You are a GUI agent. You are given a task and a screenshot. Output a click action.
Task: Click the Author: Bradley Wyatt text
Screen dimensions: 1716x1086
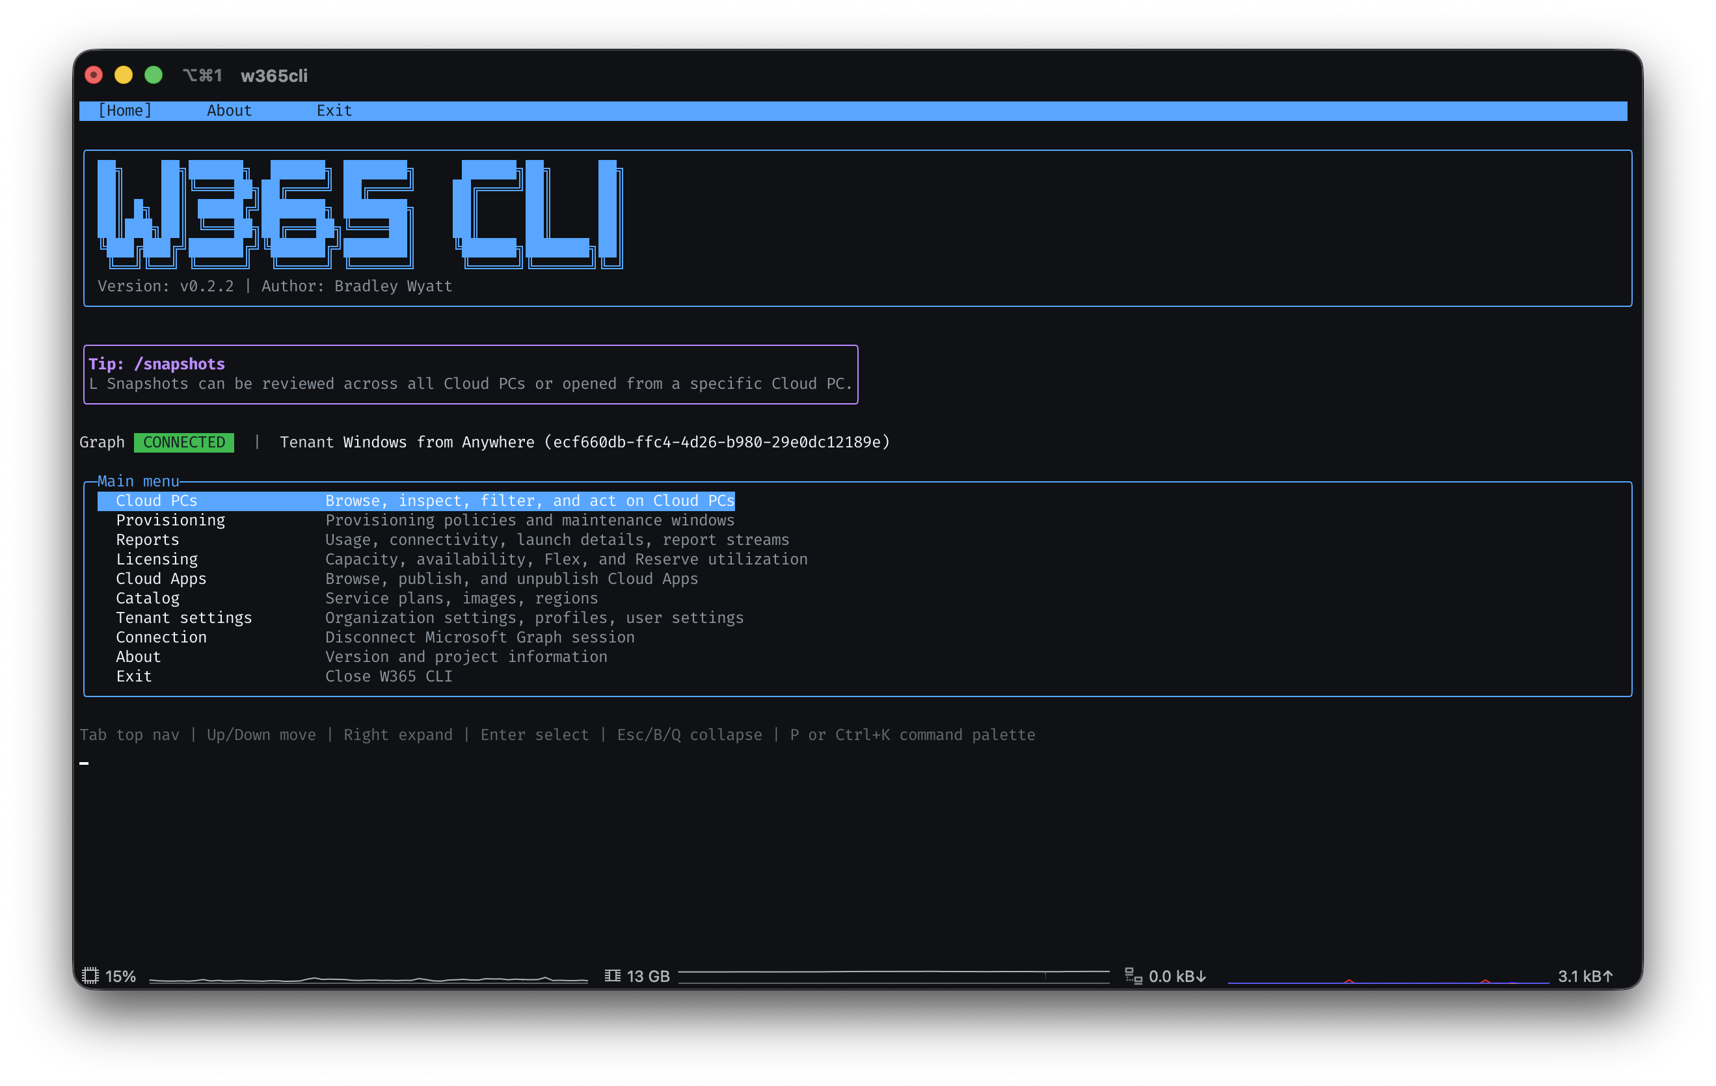(357, 287)
